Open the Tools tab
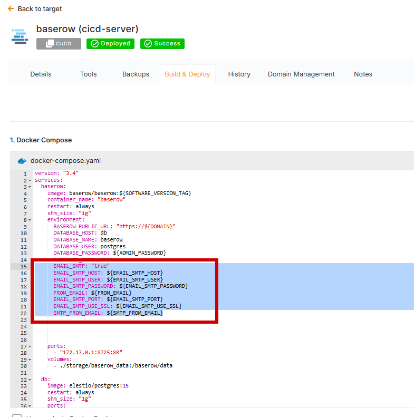 (88, 74)
